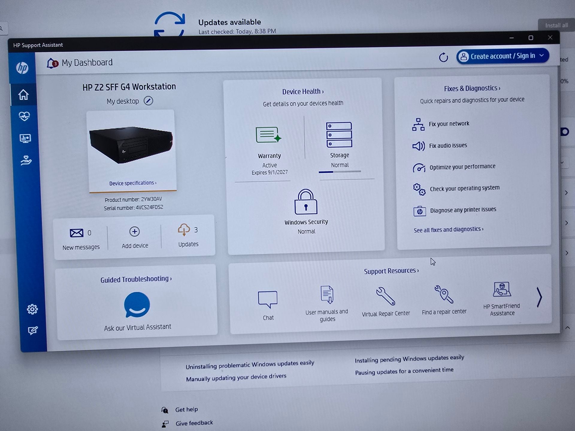575x431 pixels.
Task: Click the notifications bell with 3 badge
Action: (52, 63)
